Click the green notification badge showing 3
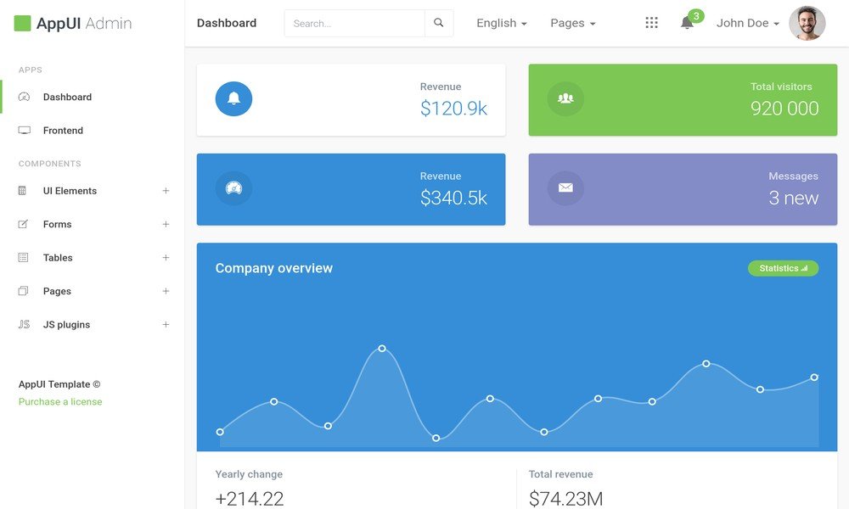The image size is (849, 509). (696, 16)
